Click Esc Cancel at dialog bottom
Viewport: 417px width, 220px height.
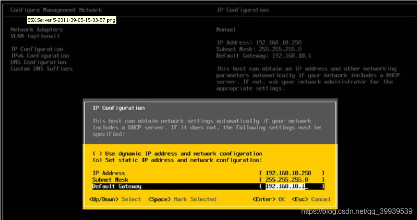click(311, 199)
